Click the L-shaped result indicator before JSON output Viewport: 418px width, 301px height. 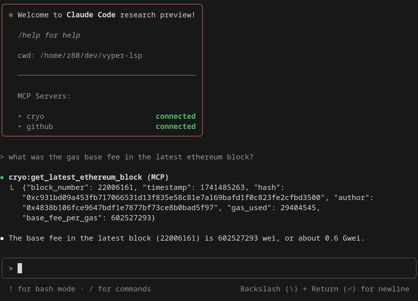point(12,187)
